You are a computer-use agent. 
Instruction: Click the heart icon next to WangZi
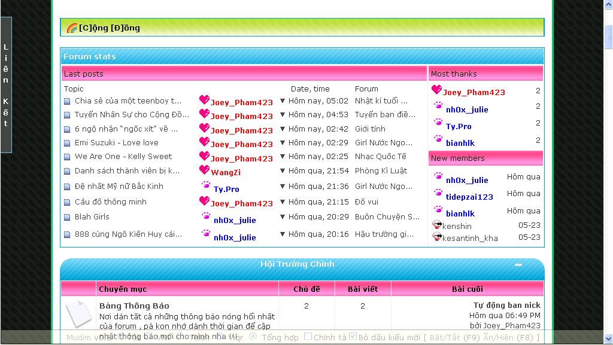[x=204, y=170]
